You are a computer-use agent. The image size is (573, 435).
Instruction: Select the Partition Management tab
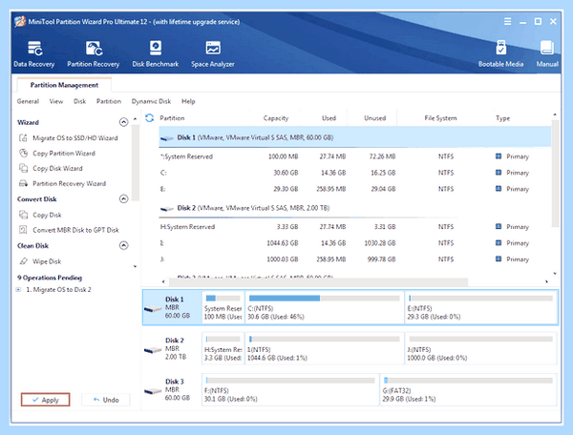point(64,85)
